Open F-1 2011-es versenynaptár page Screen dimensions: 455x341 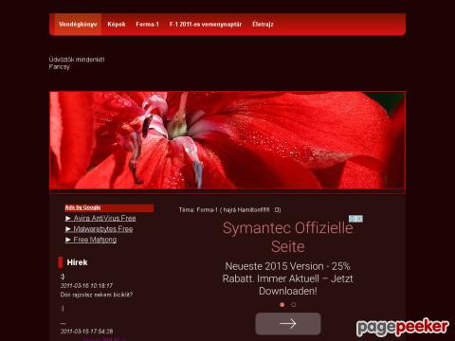[x=206, y=25]
